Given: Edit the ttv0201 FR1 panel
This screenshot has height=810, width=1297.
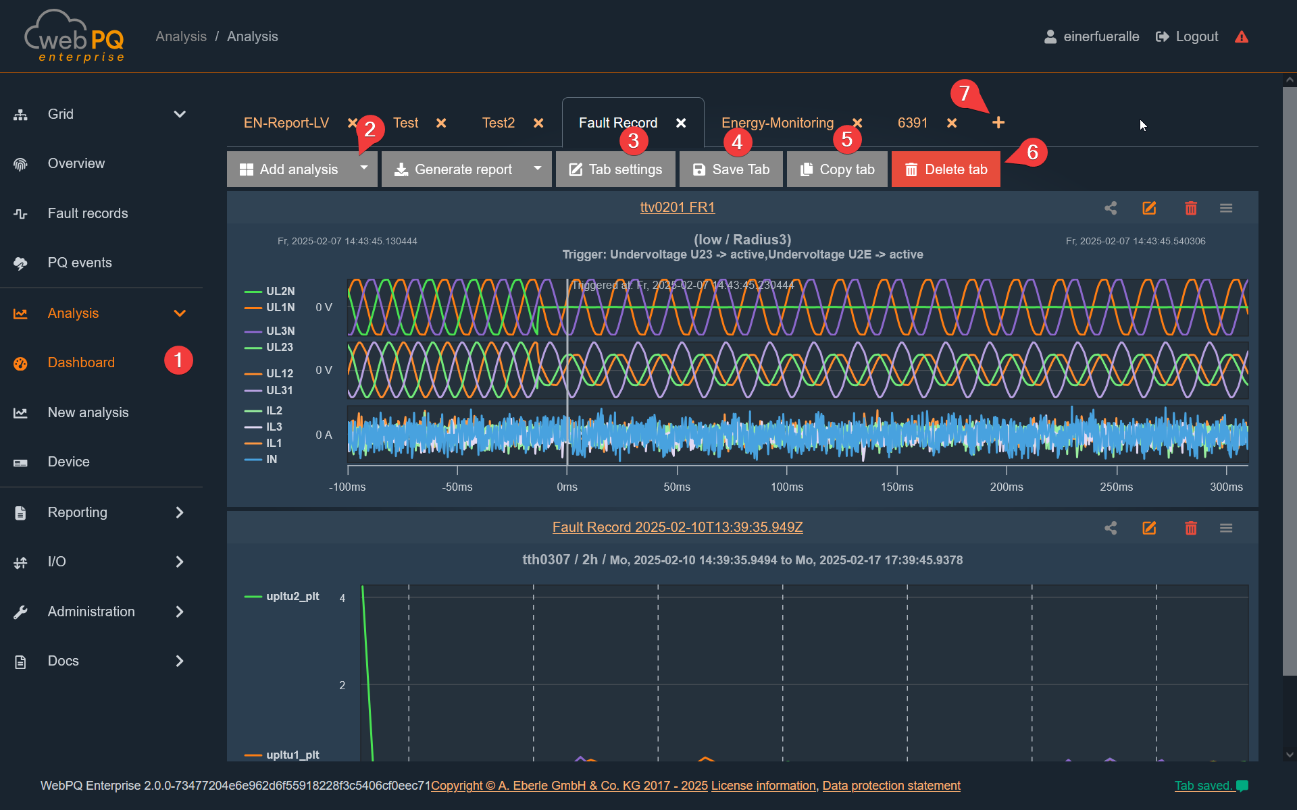Looking at the screenshot, I should click(x=1149, y=208).
